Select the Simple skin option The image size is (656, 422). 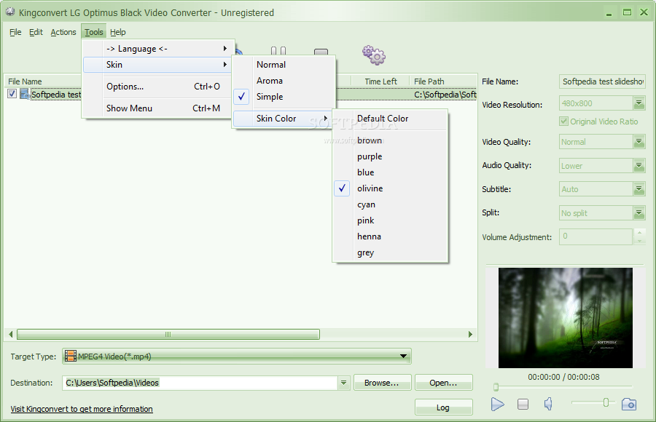click(x=284, y=97)
